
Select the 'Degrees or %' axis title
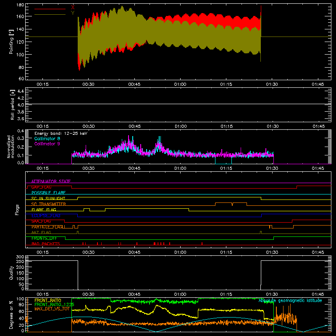tap(11, 315)
